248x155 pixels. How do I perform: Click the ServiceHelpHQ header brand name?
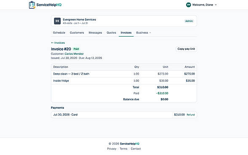pyautogui.click(x=49, y=5)
